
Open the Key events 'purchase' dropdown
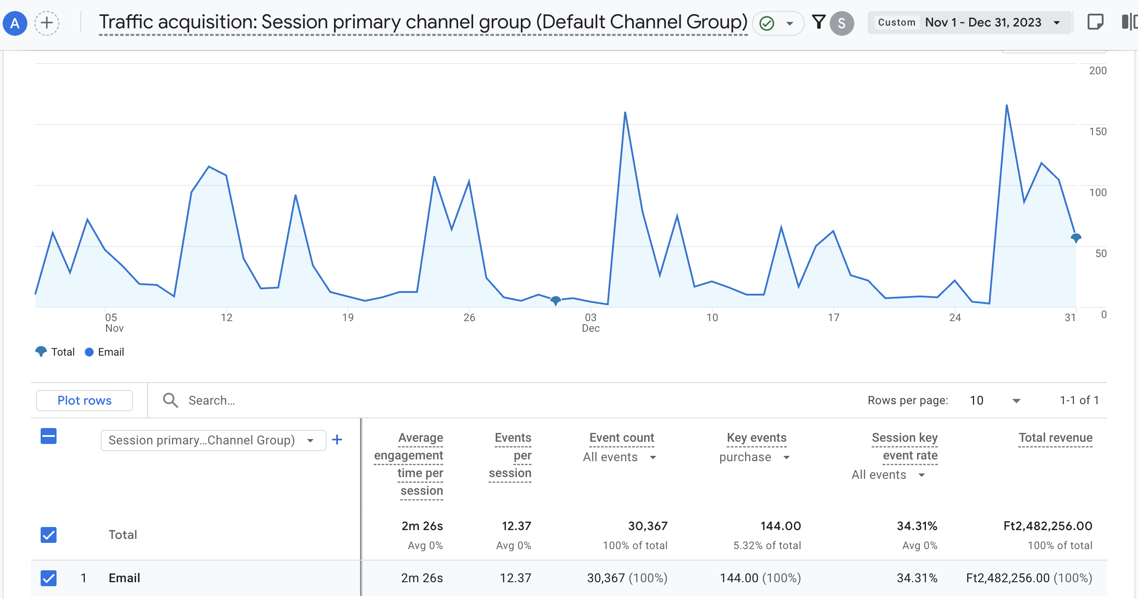tap(754, 457)
